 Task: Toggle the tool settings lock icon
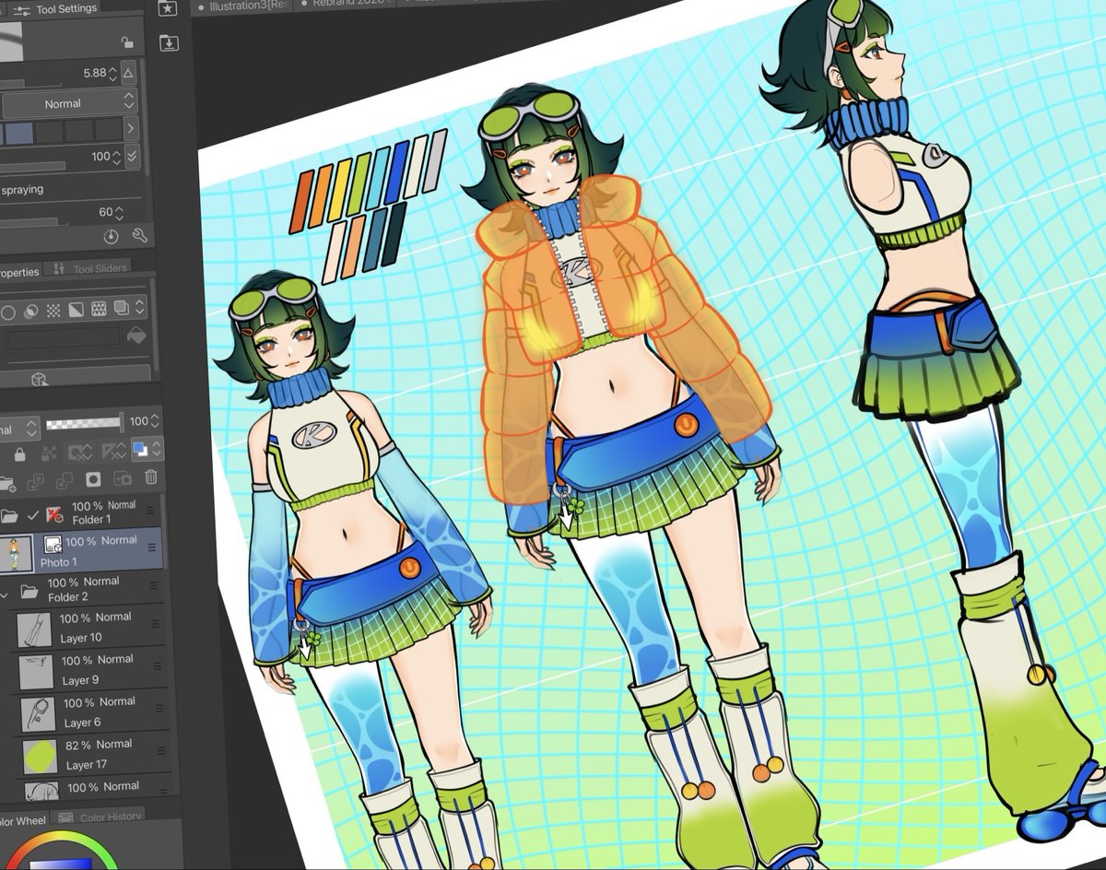click(127, 42)
